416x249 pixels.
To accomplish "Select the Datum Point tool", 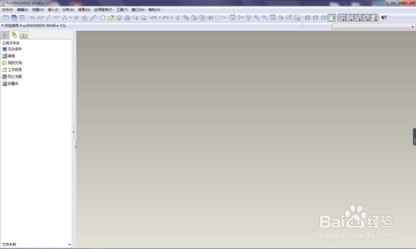I will (x=64, y=18).
